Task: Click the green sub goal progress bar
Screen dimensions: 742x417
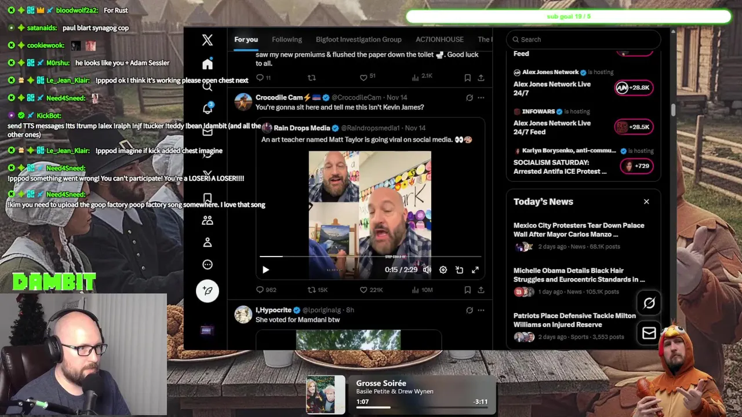Action: (x=569, y=16)
